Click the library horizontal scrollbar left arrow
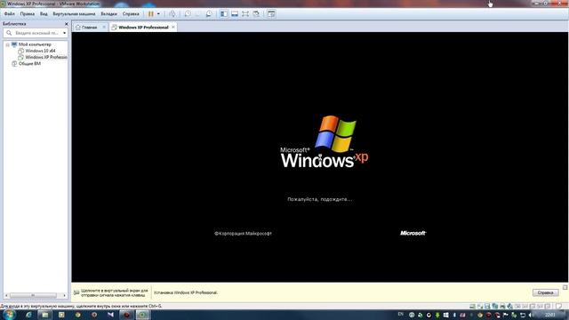The height and width of the screenshot is (320, 569). click(x=6, y=295)
